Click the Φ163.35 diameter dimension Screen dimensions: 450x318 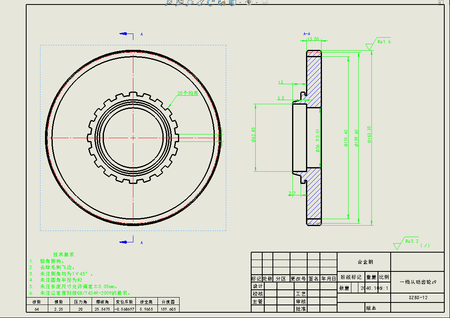[369, 135]
